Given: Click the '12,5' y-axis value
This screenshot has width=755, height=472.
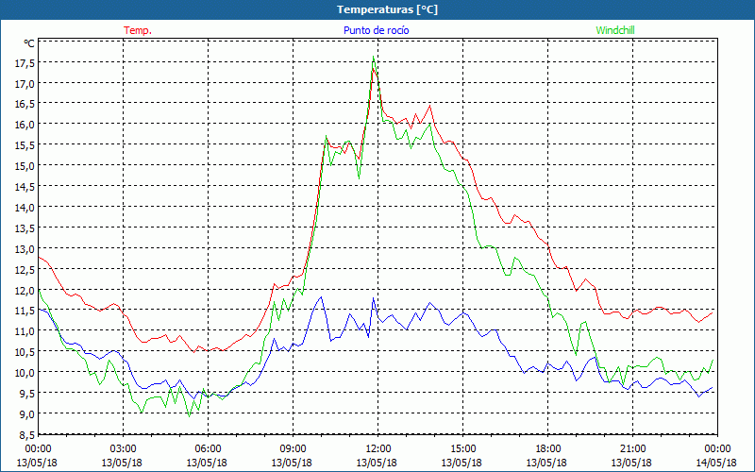Looking at the screenshot, I should [25, 269].
